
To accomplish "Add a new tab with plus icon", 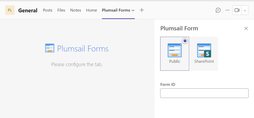I will pyautogui.click(x=142, y=10).
